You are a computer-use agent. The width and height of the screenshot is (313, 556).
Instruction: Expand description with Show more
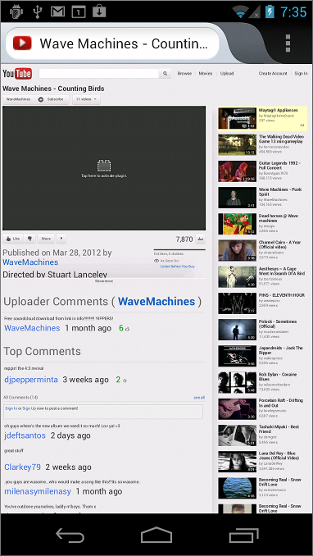[x=103, y=280]
